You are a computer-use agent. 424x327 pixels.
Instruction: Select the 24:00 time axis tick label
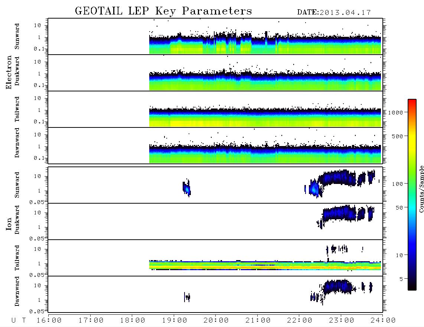point(383,321)
